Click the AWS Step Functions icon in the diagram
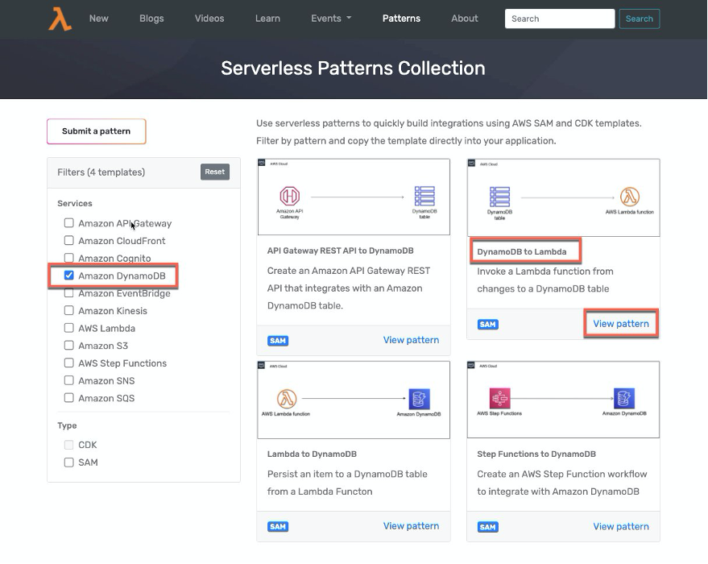Image resolution: width=708 pixels, height=564 pixels. coord(500,398)
